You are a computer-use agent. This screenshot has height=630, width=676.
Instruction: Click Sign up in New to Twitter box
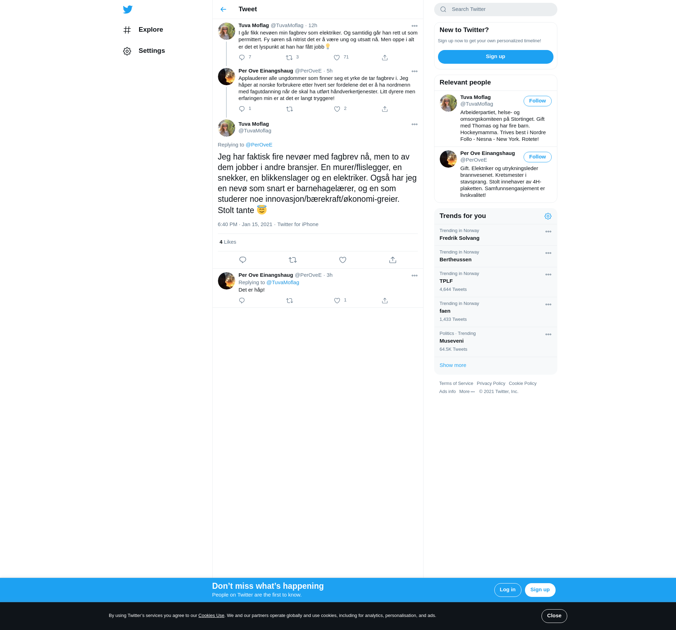point(495,57)
